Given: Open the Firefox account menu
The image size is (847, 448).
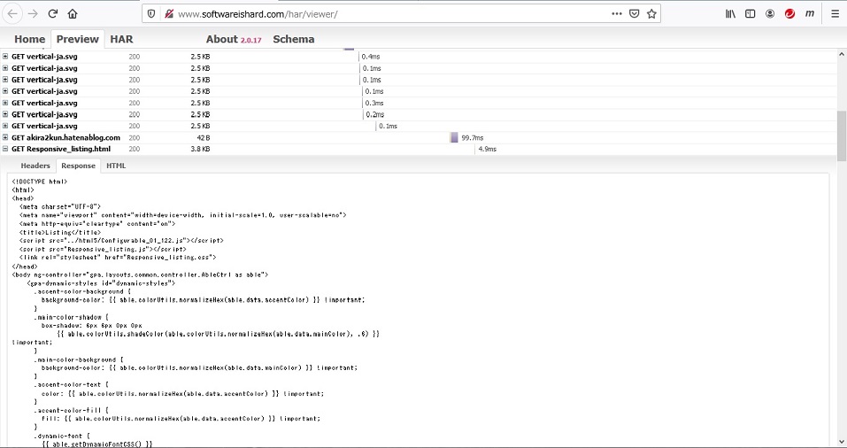Looking at the screenshot, I should tap(770, 14).
